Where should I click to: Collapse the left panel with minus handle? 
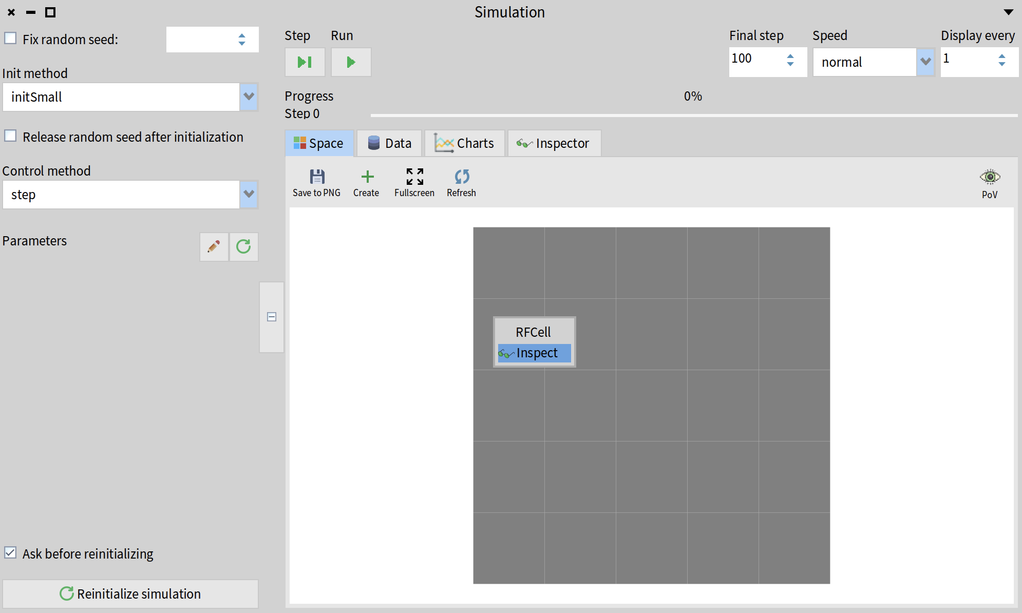point(272,317)
